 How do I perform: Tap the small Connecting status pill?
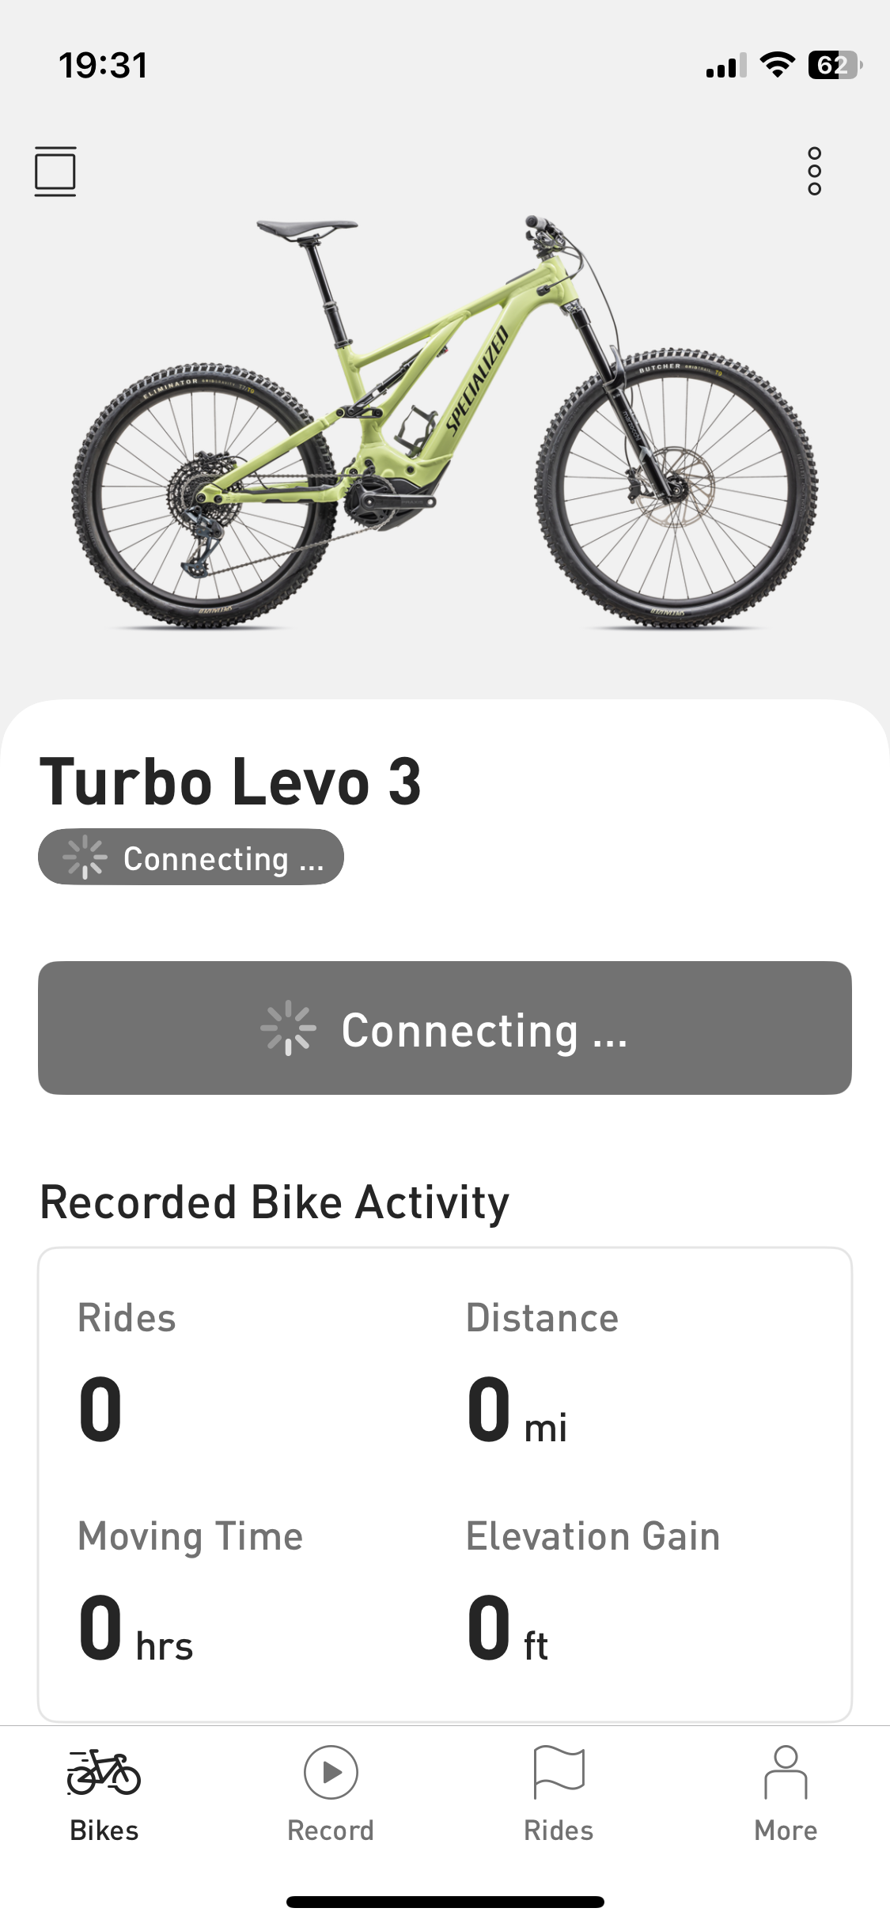191,857
